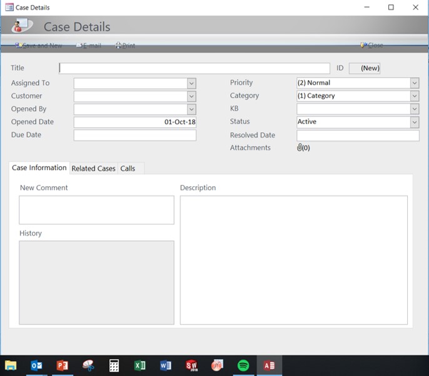Switch to the Case Information tab
429x376 pixels.
pos(39,168)
